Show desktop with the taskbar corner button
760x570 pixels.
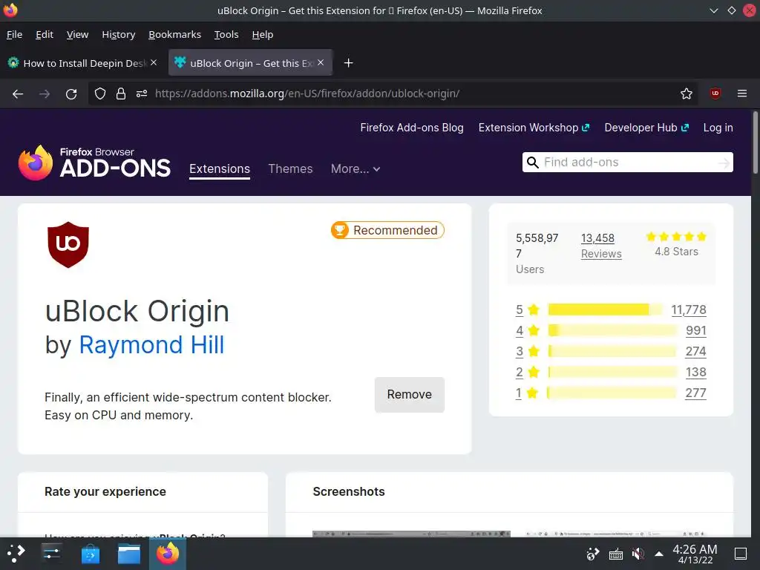tap(741, 554)
